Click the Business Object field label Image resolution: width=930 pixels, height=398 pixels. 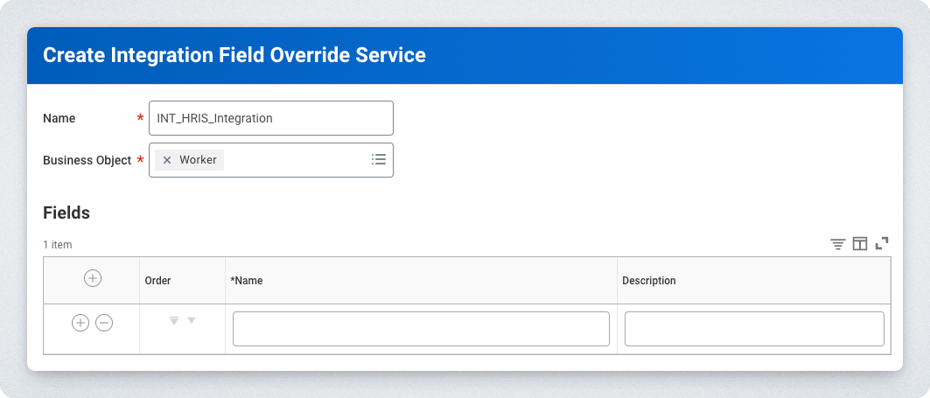coord(87,160)
